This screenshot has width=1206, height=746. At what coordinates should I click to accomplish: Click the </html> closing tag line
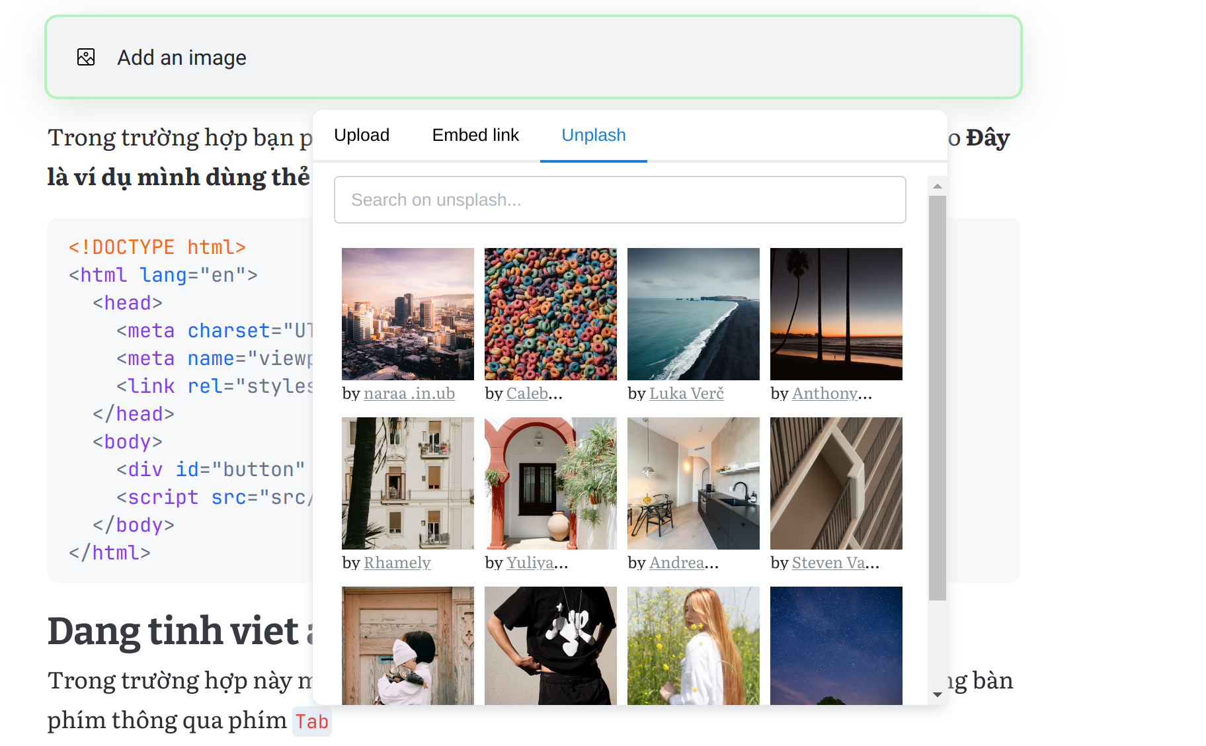pos(110,553)
